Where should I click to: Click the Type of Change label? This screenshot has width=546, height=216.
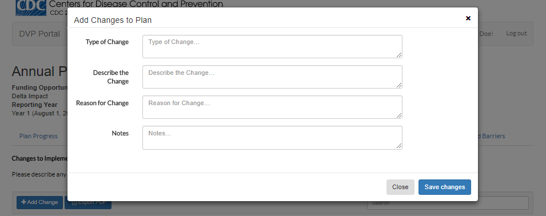pyautogui.click(x=107, y=42)
